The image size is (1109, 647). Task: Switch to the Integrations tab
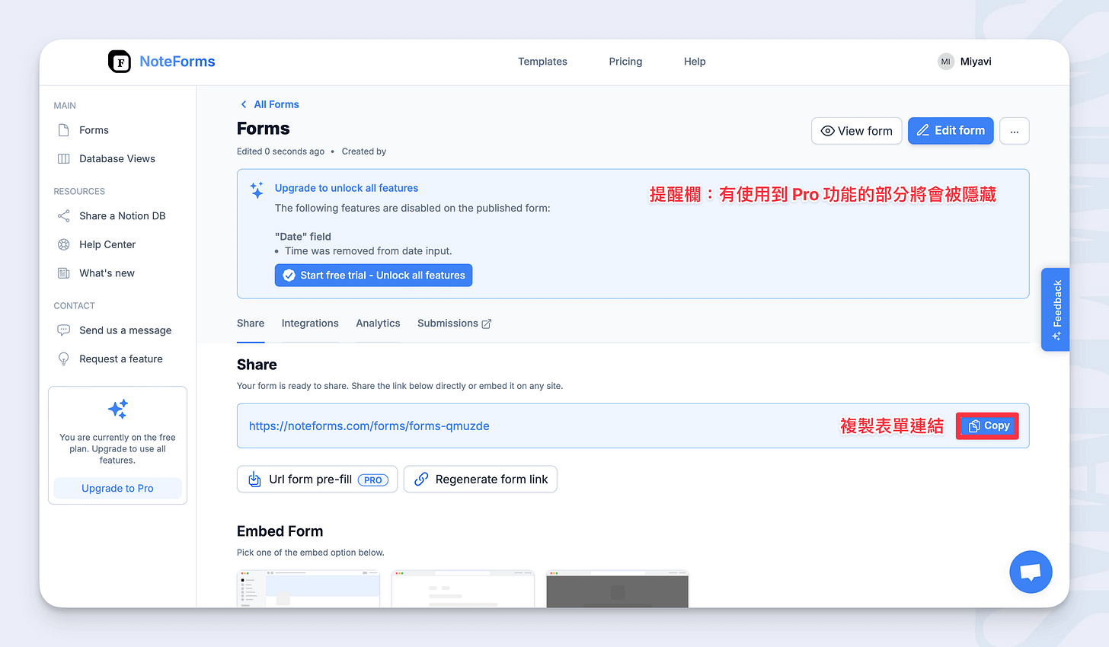coord(310,323)
